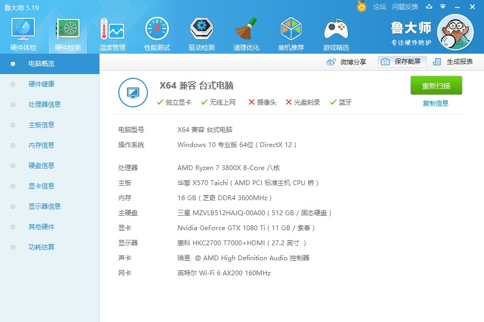Click the green 重新扫描 rescan button
Viewport: 484px width, 322px height.
pyautogui.click(x=436, y=85)
